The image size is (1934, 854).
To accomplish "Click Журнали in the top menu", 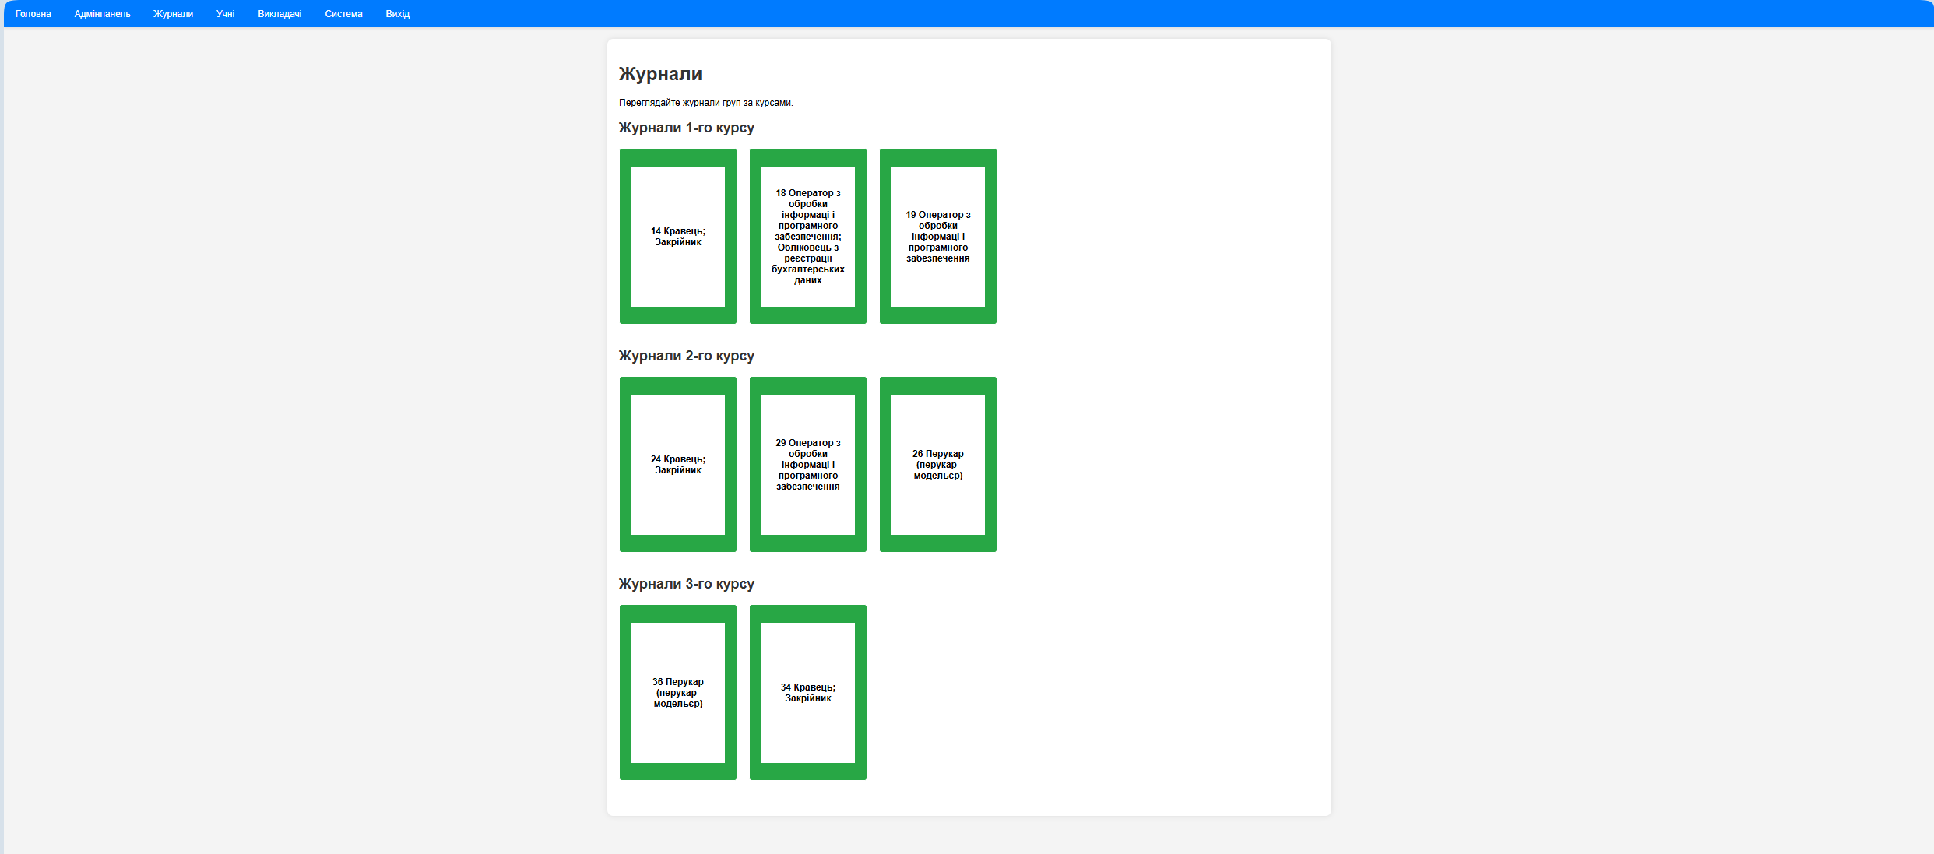I will tap(173, 14).
